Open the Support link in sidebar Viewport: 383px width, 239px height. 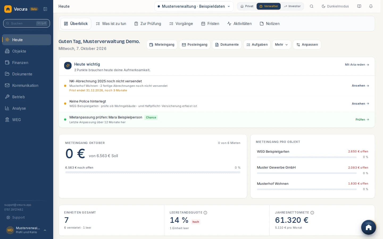15,217
